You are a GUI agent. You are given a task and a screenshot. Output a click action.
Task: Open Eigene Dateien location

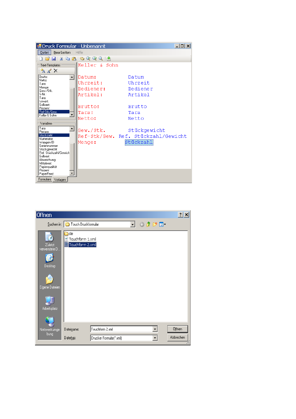pos(50,282)
